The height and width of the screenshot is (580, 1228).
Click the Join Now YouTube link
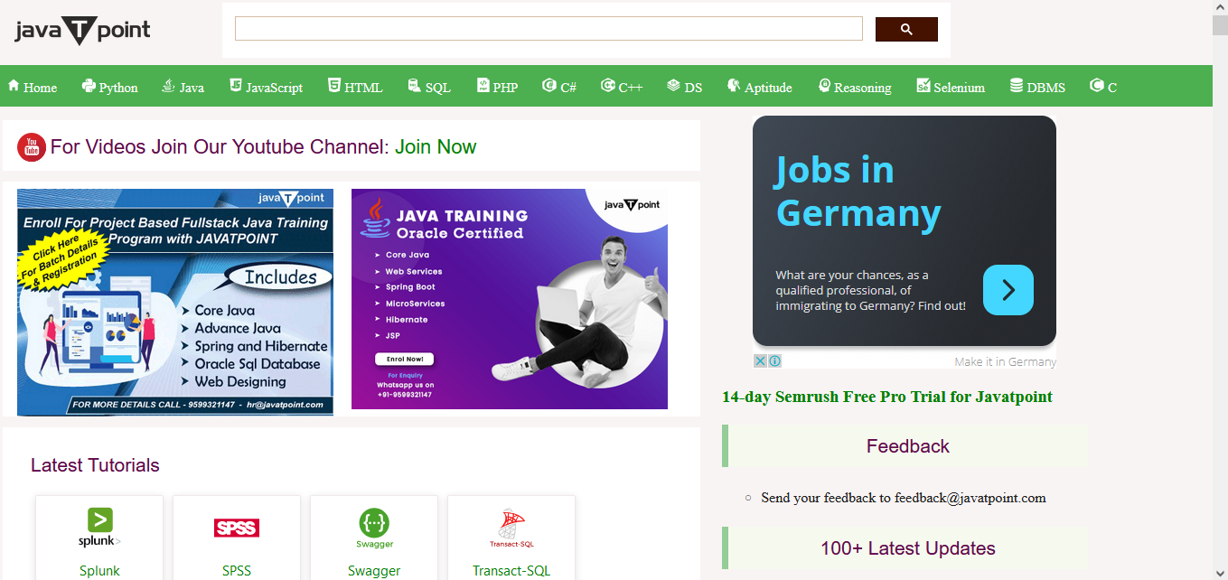[x=436, y=146]
